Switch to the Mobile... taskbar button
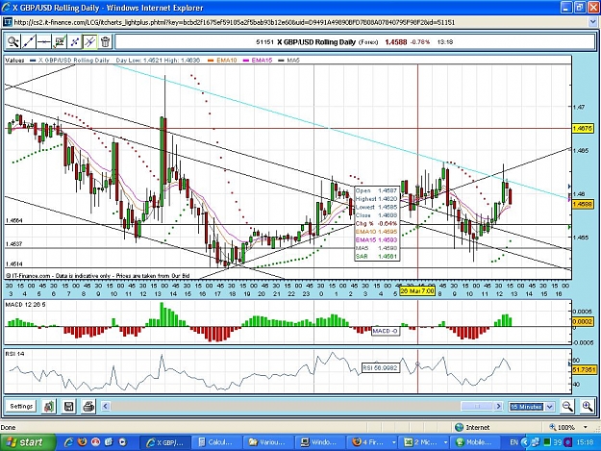This screenshot has width=601, height=451. [474, 442]
